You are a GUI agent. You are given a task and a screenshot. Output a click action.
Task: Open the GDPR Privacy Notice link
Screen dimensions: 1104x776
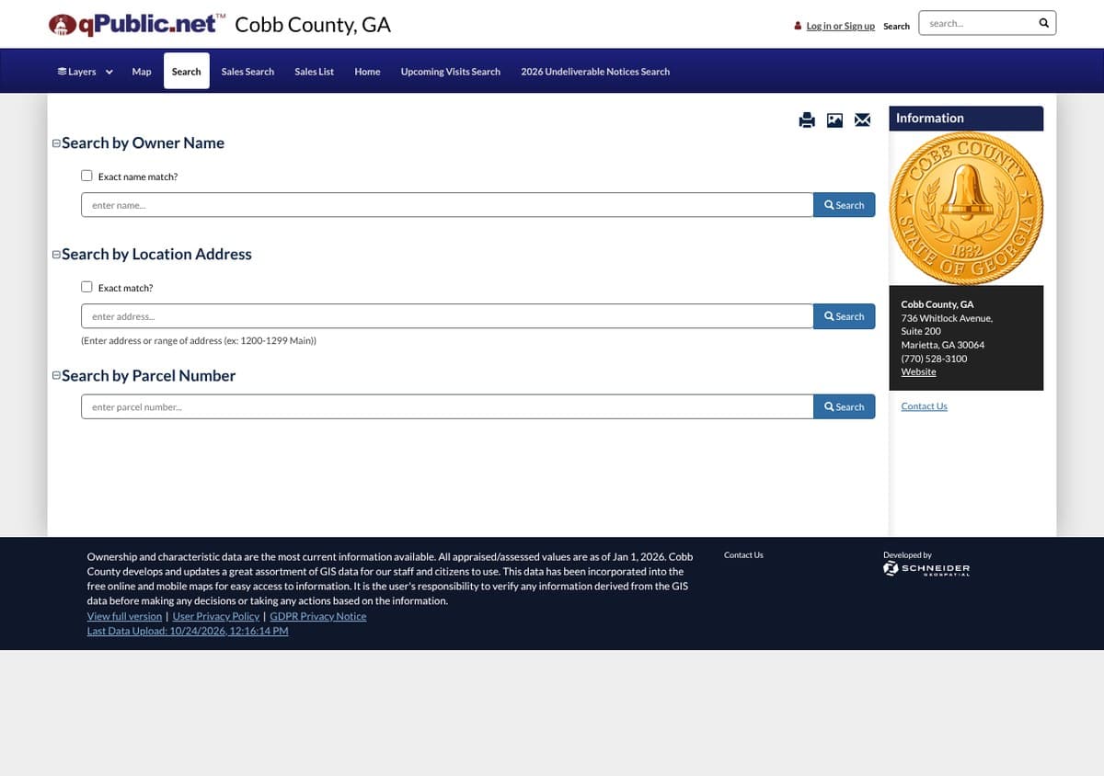coord(318,616)
